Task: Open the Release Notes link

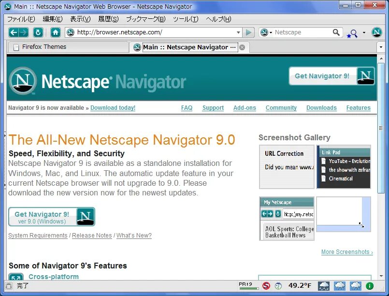Action: coord(92,236)
